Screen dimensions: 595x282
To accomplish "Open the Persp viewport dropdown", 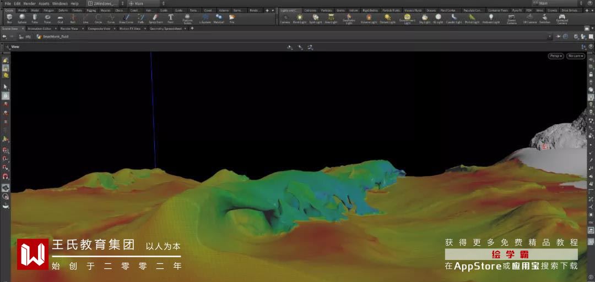I will click(556, 56).
